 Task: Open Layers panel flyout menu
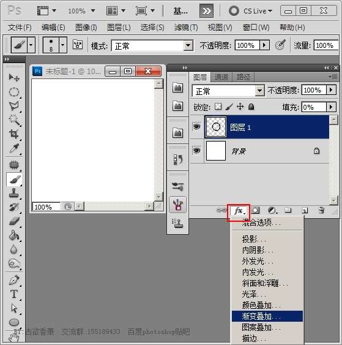(333, 77)
